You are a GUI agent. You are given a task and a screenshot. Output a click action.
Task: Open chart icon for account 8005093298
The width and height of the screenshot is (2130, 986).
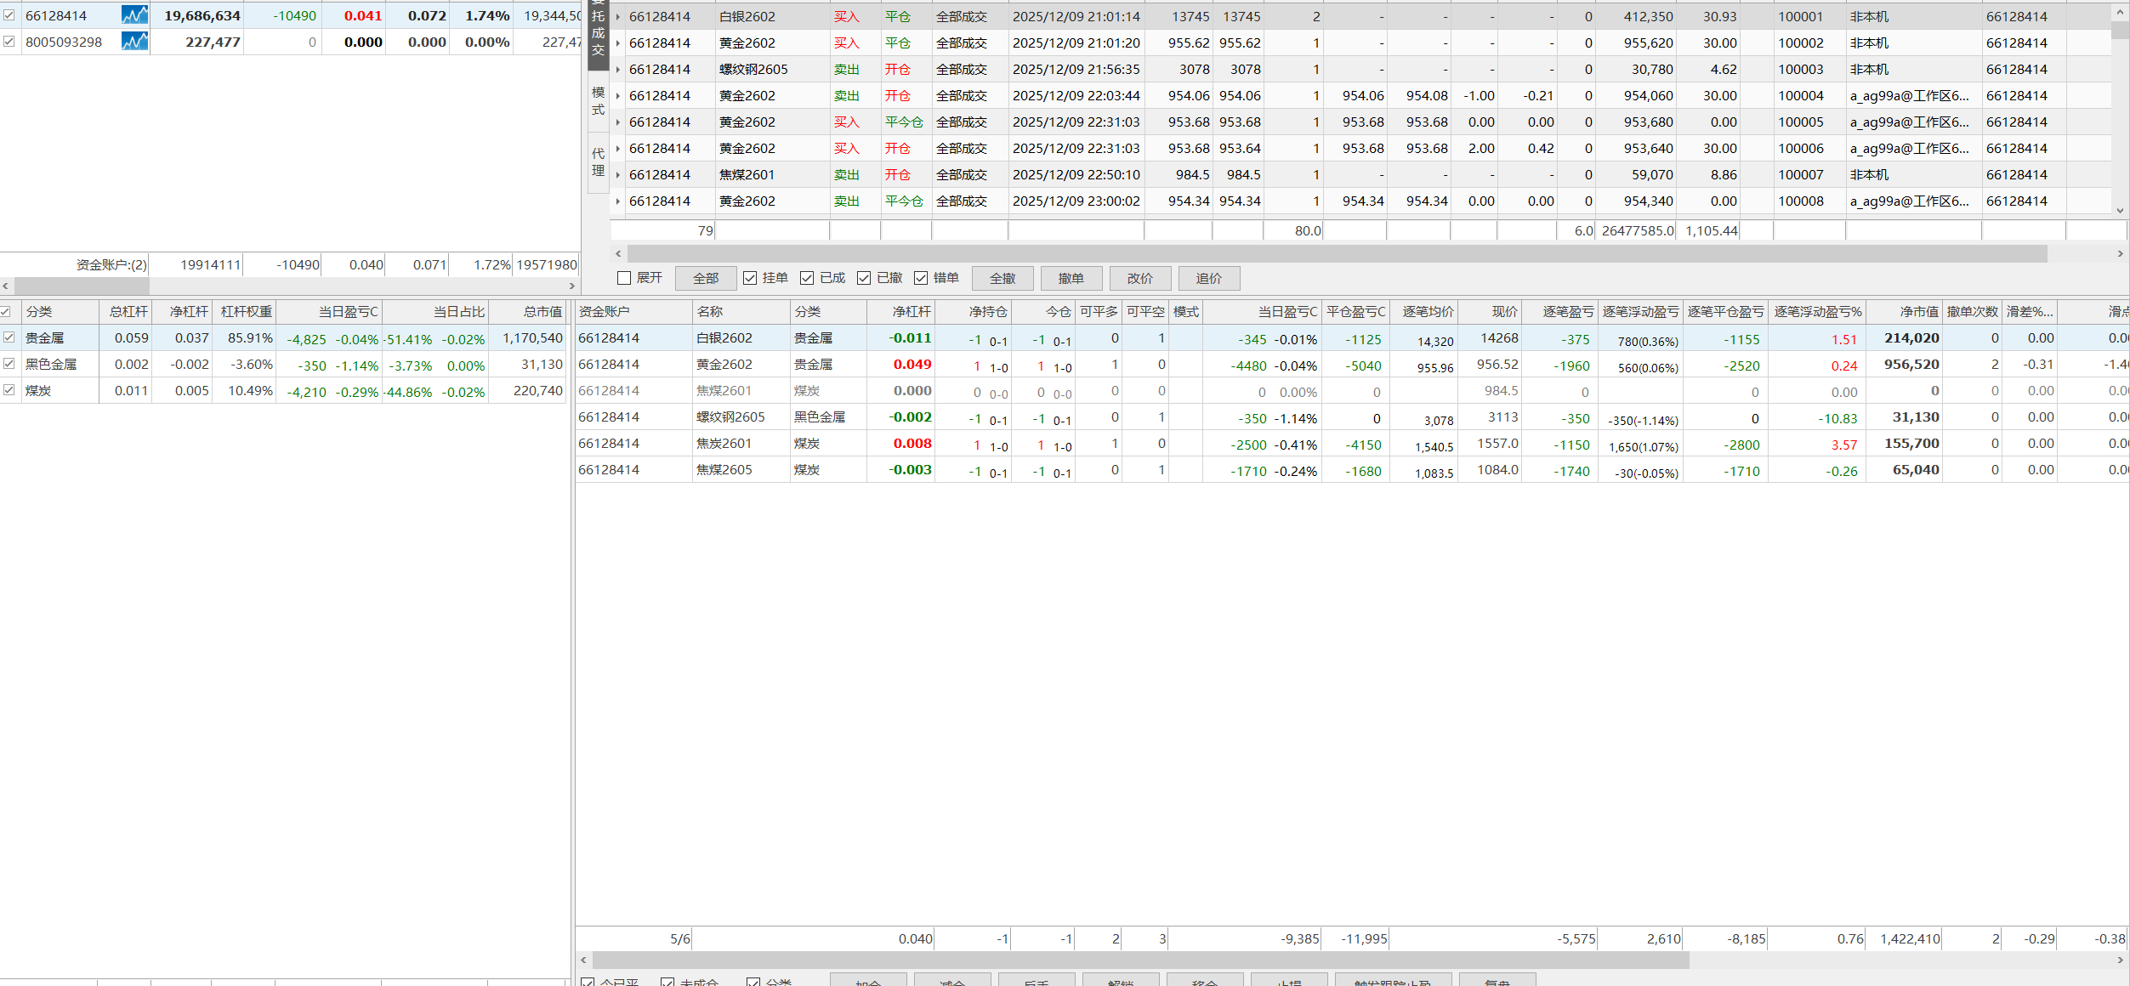click(134, 42)
